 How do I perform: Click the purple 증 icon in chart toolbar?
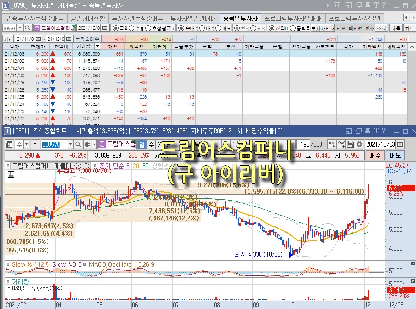102,144
